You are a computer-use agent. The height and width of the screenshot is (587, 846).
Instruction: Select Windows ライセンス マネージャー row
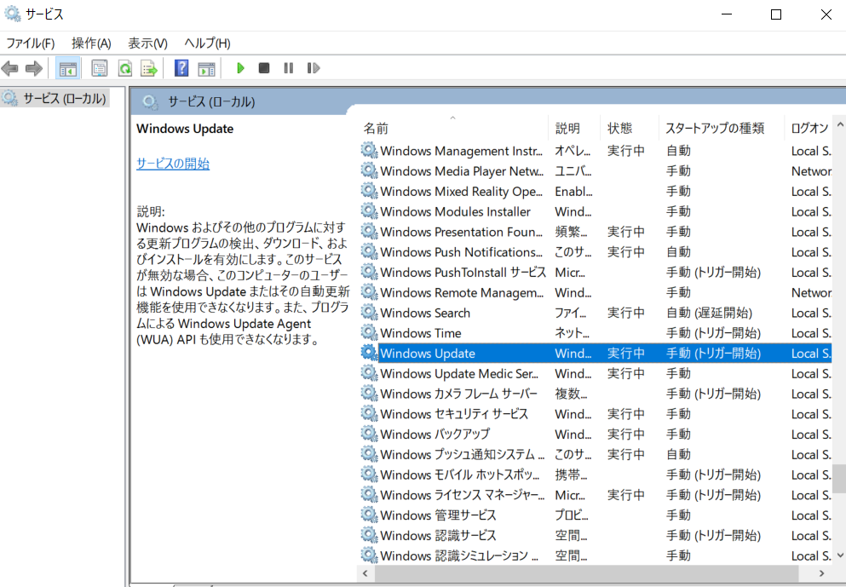point(596,495)
